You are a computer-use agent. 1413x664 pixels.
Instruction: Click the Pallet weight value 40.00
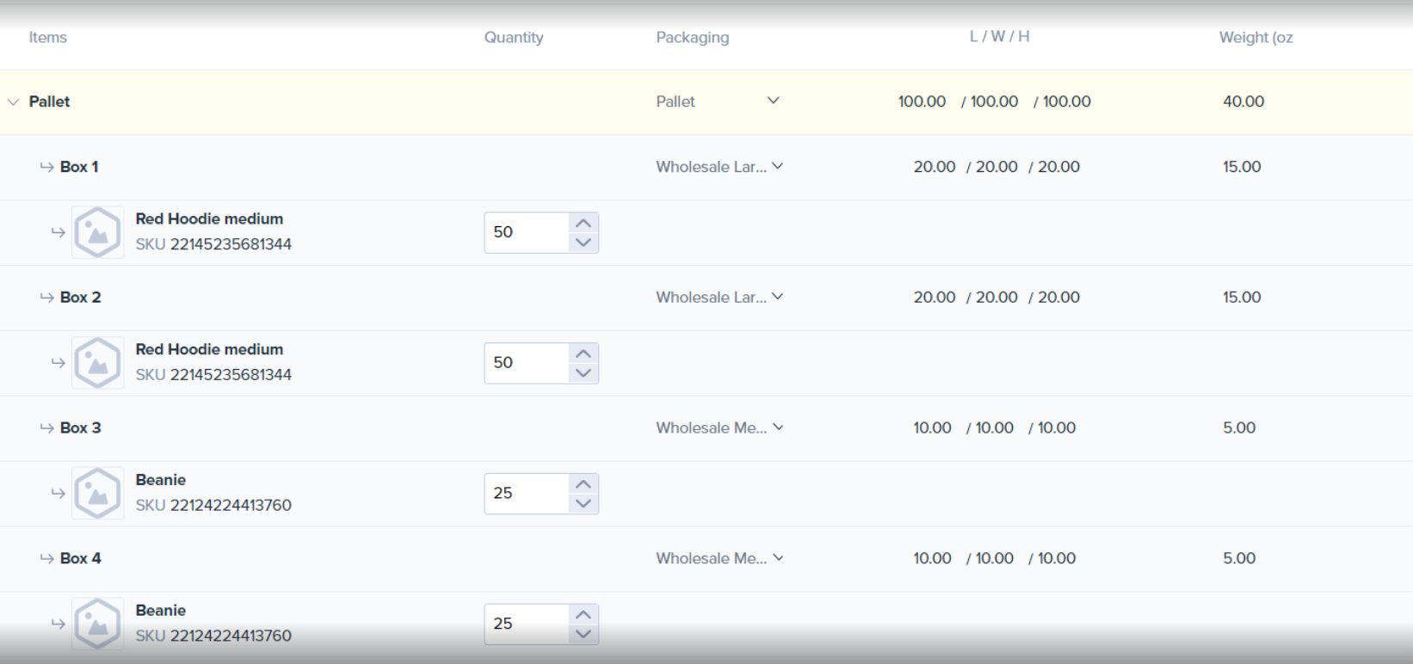1243,101
